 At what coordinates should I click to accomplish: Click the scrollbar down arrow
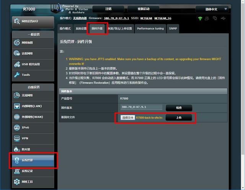click(x=243, y=188)
